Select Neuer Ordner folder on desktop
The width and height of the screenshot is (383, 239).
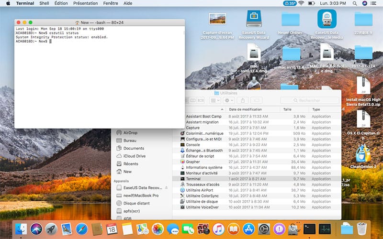pos(290,23)
